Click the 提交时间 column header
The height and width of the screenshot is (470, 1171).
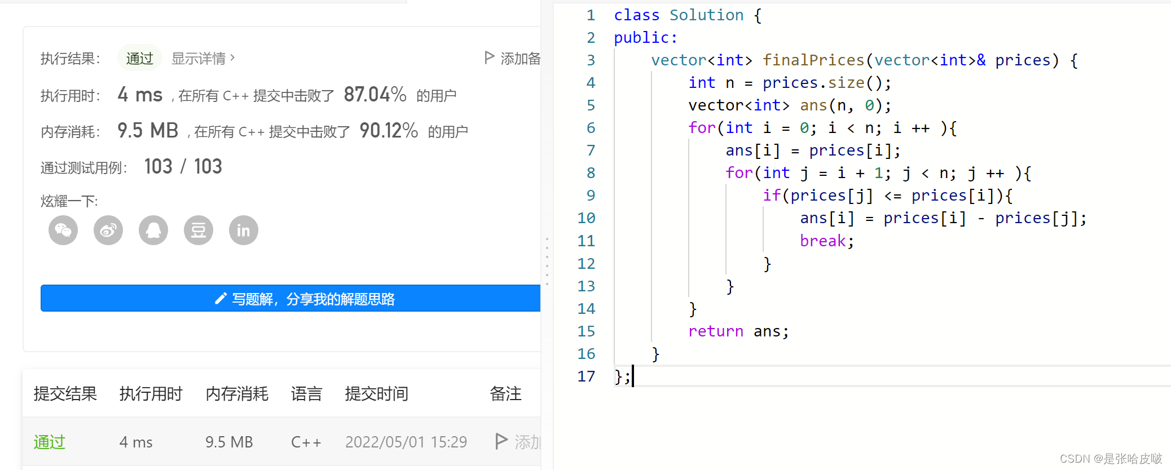click(377, 393)
